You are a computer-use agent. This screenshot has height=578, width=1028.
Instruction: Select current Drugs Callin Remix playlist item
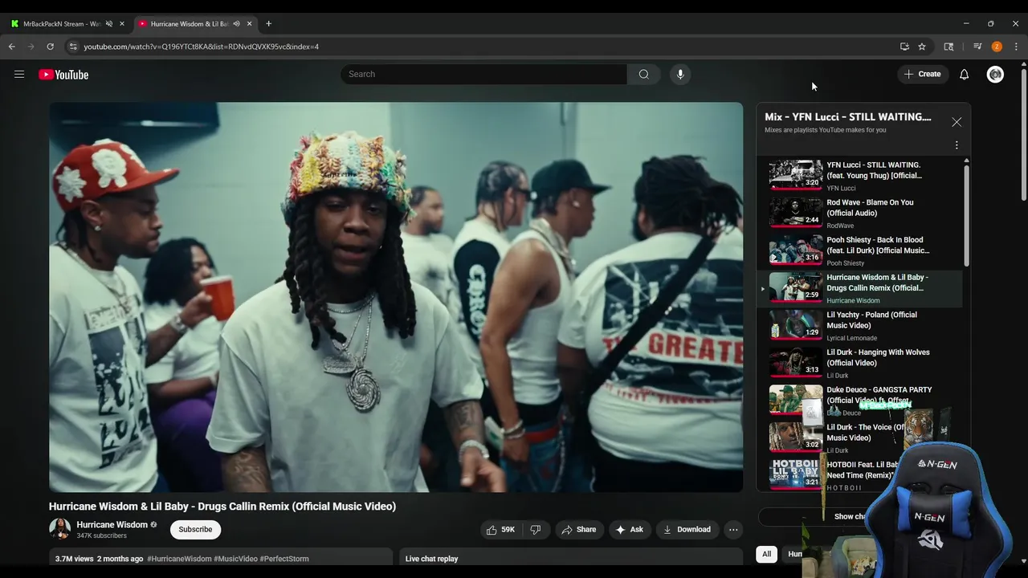click(x=859, y=288)
